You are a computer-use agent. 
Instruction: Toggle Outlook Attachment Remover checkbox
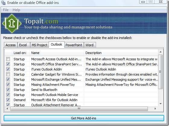pos(8,105)
